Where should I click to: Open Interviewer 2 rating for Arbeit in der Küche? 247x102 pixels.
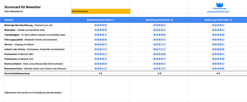coord(159,49)
